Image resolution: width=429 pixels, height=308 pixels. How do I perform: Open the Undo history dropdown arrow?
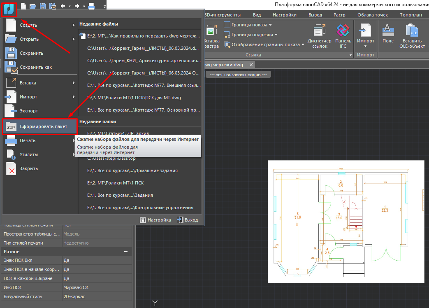(x=70, y=6)
